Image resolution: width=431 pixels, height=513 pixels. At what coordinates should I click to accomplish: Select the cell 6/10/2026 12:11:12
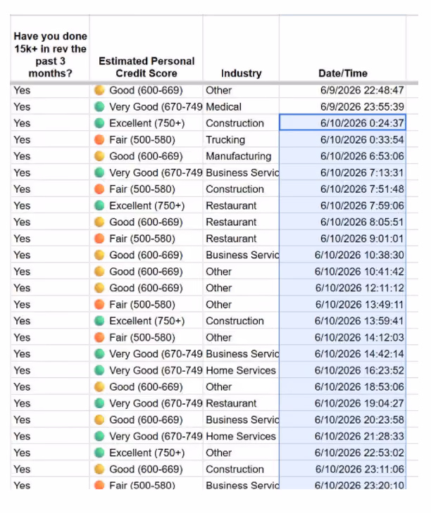pos(342,288)
